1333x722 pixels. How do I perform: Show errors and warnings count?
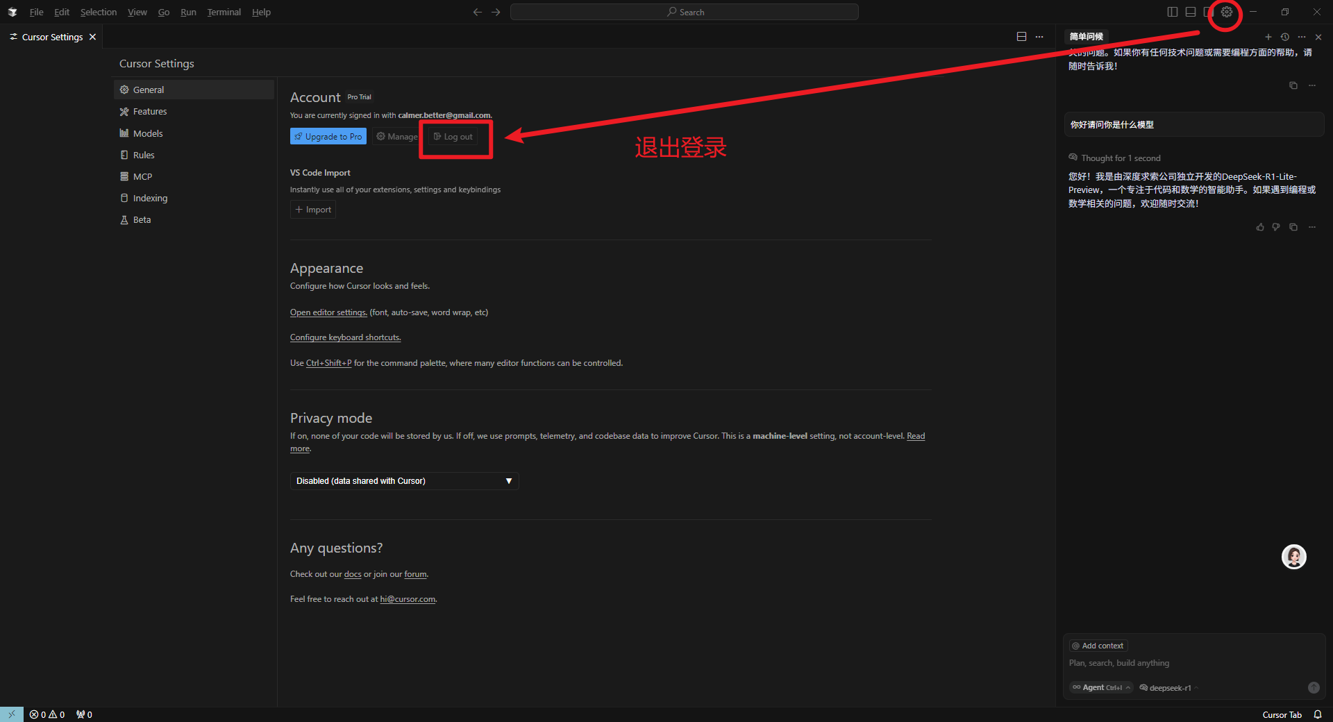[47, 714]
